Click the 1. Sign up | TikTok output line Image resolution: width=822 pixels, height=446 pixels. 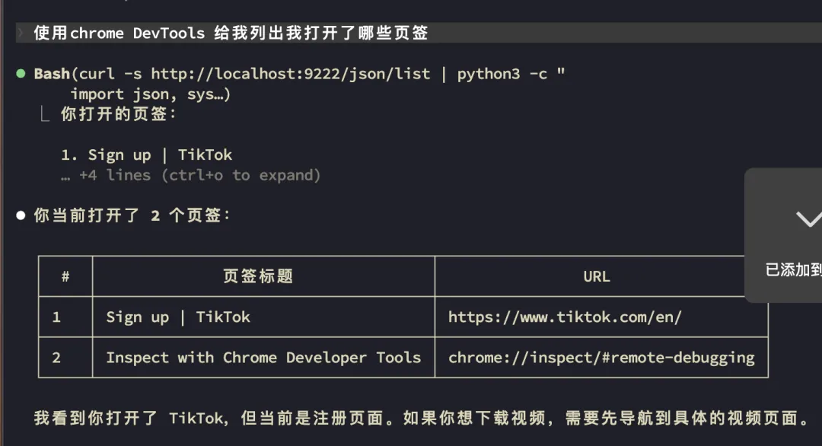[147, 155]
